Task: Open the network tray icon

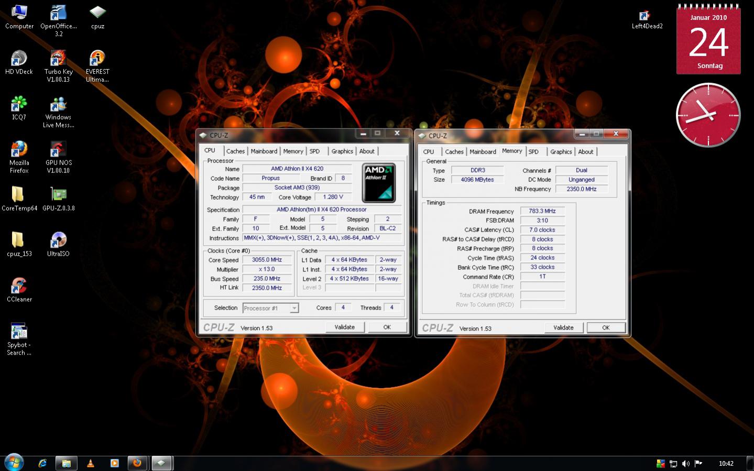Action: pos(673,464)
